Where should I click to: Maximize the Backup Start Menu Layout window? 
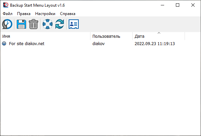pyautogui.click(x=178, y=5)
